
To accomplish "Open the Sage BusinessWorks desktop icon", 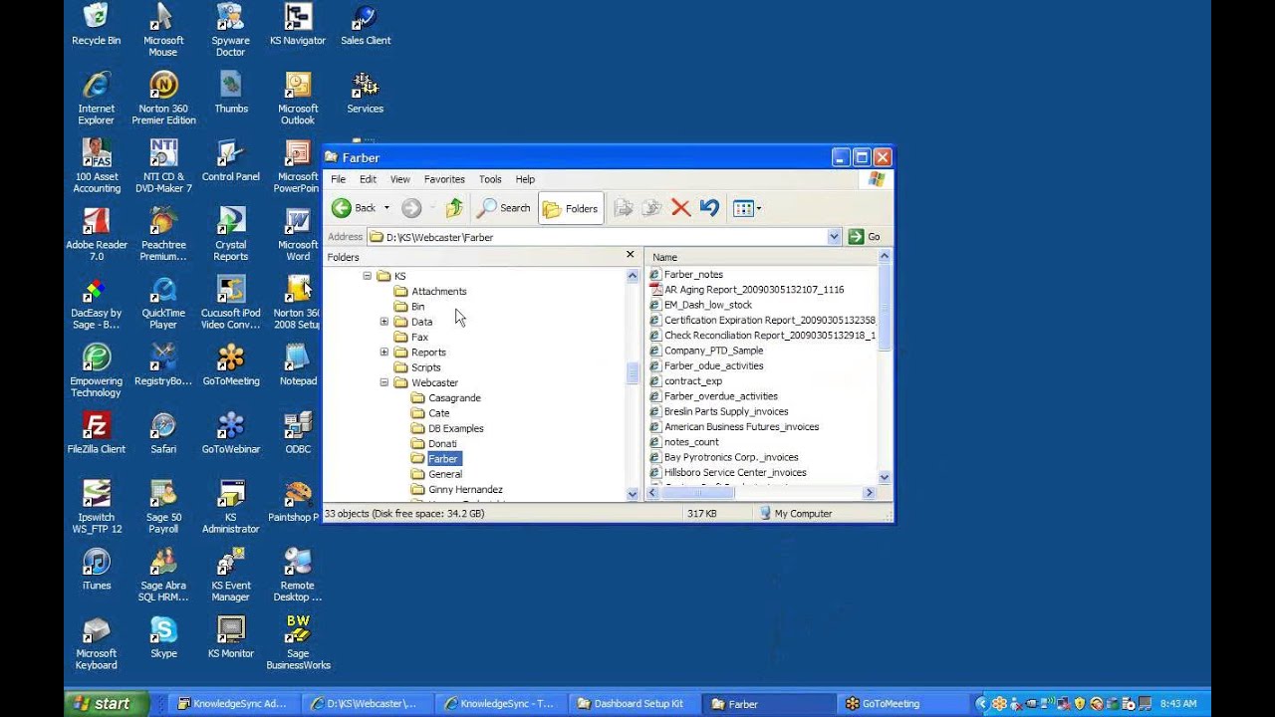I will pyautogui.click(x=298, y=642).
